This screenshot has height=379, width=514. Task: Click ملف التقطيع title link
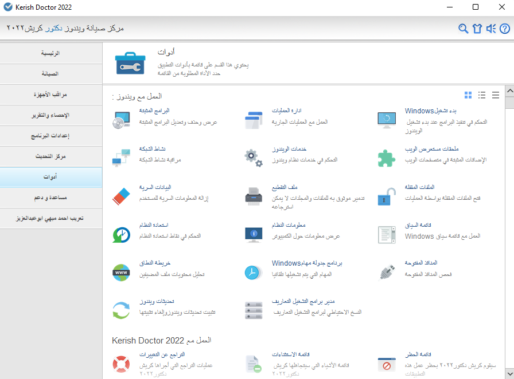pyautogui.click(x=285, y=187)
